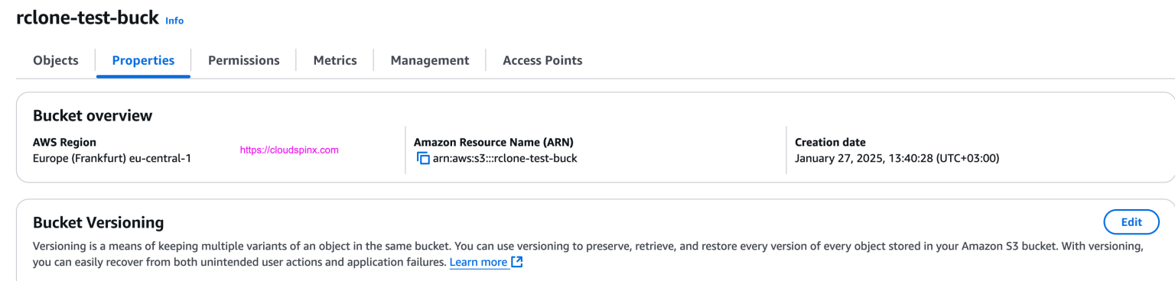Click the Bucket Versioning heading
Viewport: 1175px width, 281px height.
[99, 223]
